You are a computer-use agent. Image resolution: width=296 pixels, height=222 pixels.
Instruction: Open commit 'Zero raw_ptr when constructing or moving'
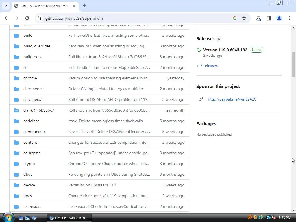(106, 46)
